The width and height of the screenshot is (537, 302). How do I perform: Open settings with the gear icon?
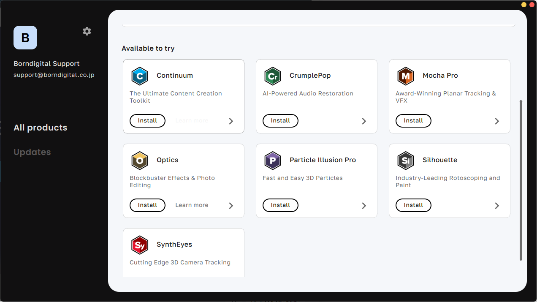click(x=87, y=31)
